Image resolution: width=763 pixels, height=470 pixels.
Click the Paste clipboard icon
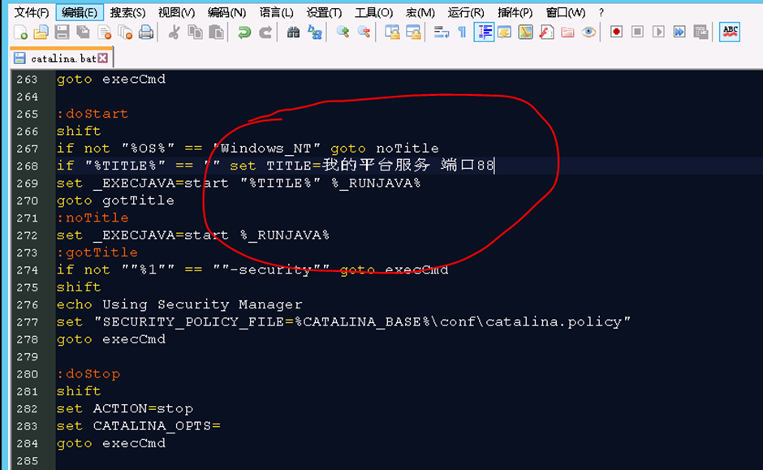coord(216,32)
